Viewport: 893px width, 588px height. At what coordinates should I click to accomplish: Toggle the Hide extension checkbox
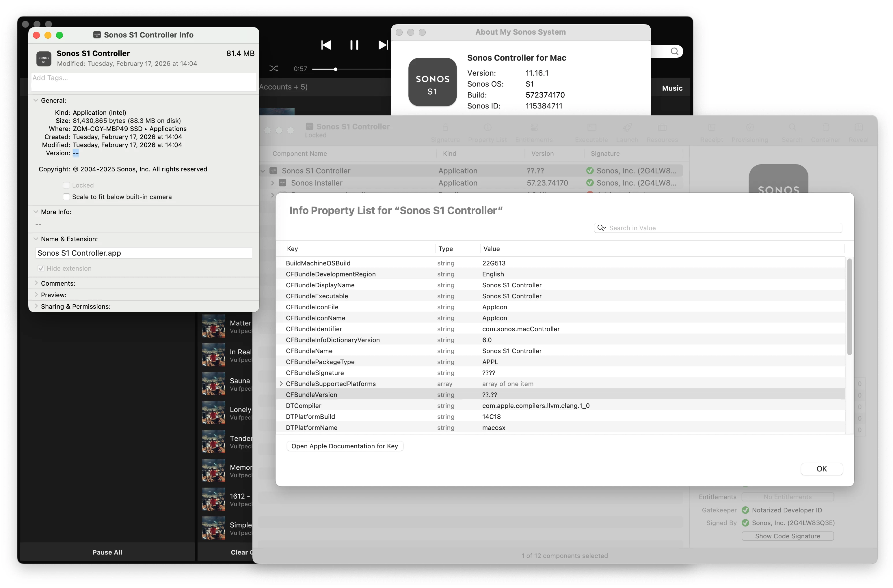tap(41, 269)
